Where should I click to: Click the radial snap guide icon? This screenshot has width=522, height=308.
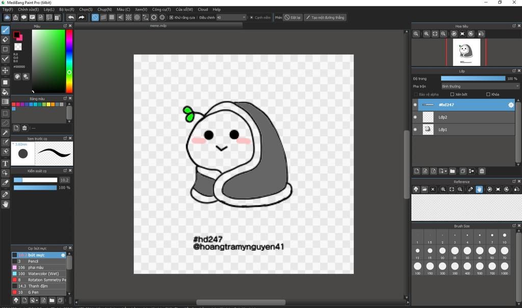(128, 17)
